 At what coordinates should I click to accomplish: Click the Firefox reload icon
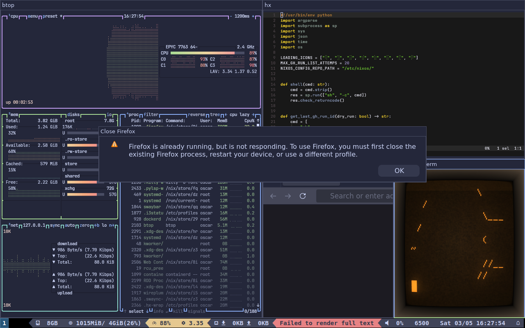pos(303,196)
